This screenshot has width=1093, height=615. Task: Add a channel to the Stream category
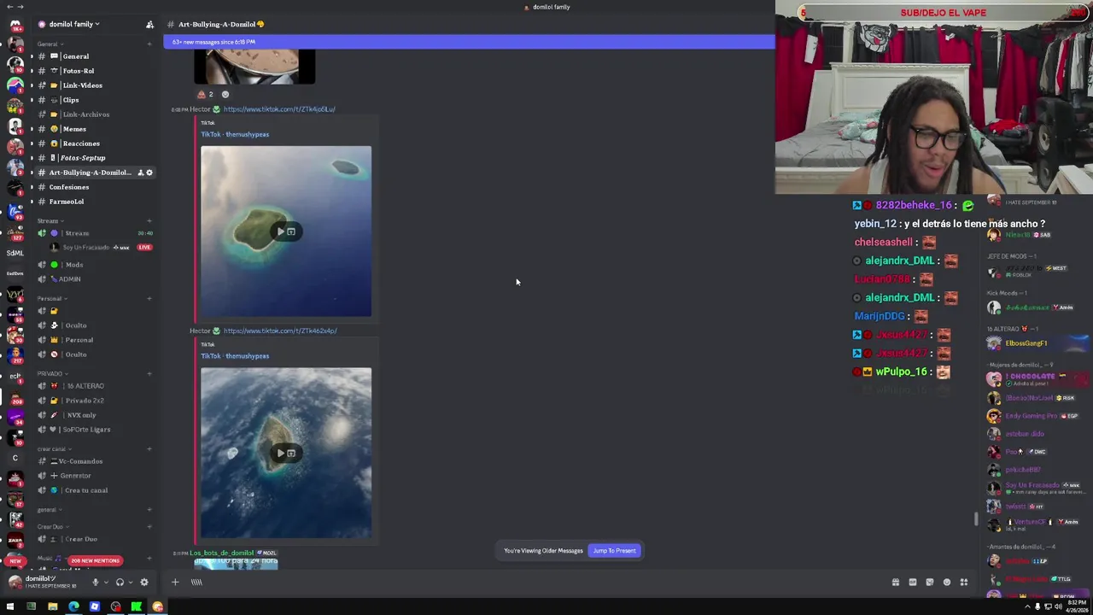coord(149,221)
